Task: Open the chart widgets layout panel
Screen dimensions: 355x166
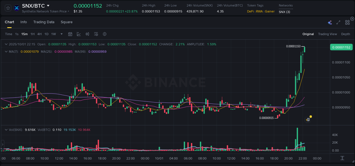Action: pos(347,22)
